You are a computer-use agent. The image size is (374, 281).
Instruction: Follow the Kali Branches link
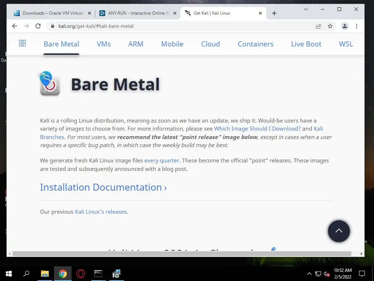(52, 137)
